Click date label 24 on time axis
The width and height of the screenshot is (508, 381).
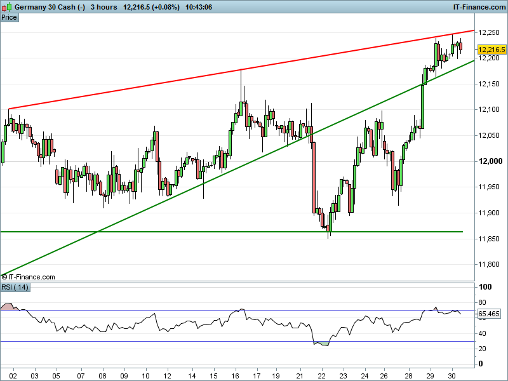tap(365, 376)
